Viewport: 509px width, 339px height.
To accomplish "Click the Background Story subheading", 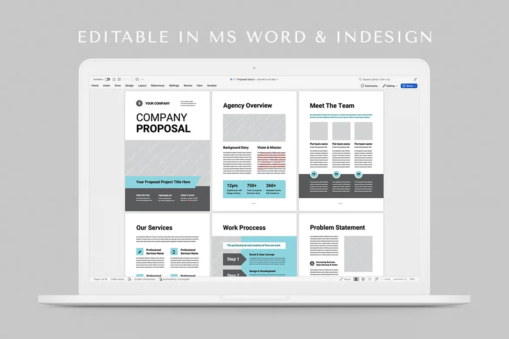I will [x=236, y=148].
